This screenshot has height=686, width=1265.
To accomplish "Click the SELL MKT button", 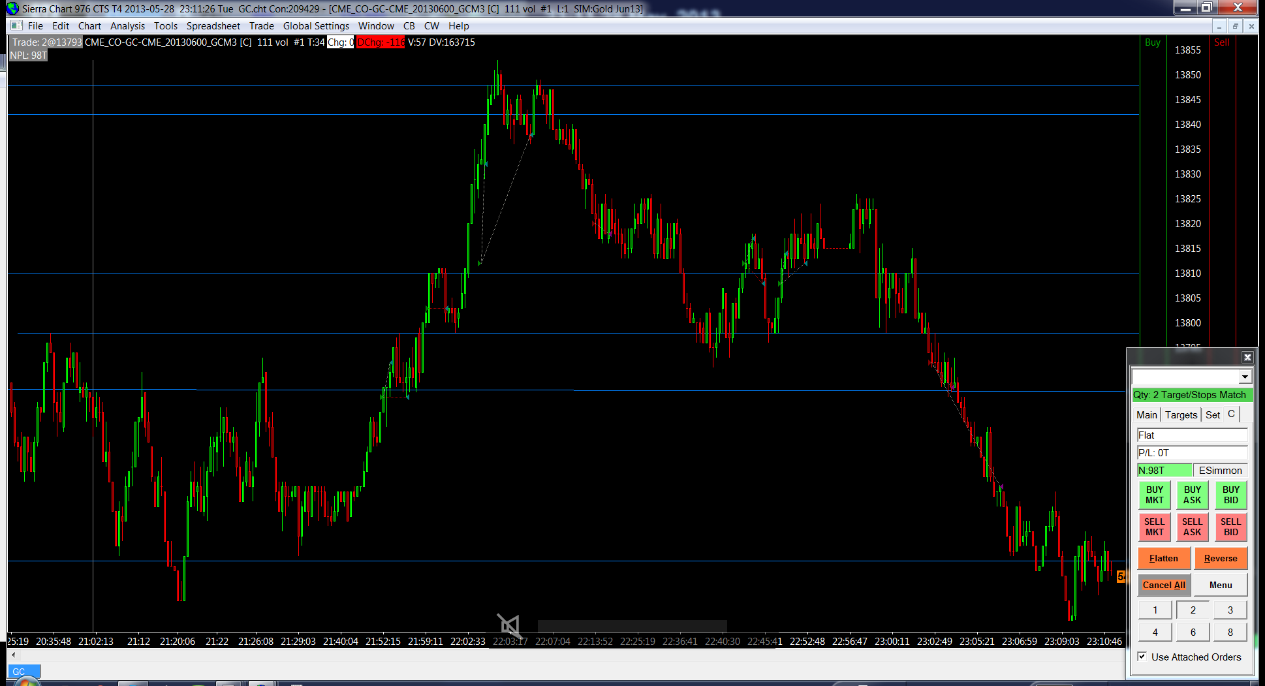I will pyautogui.click(x=1154, y=527).
